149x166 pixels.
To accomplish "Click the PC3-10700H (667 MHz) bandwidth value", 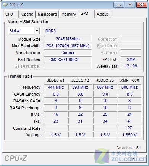I will coord(68,46).
